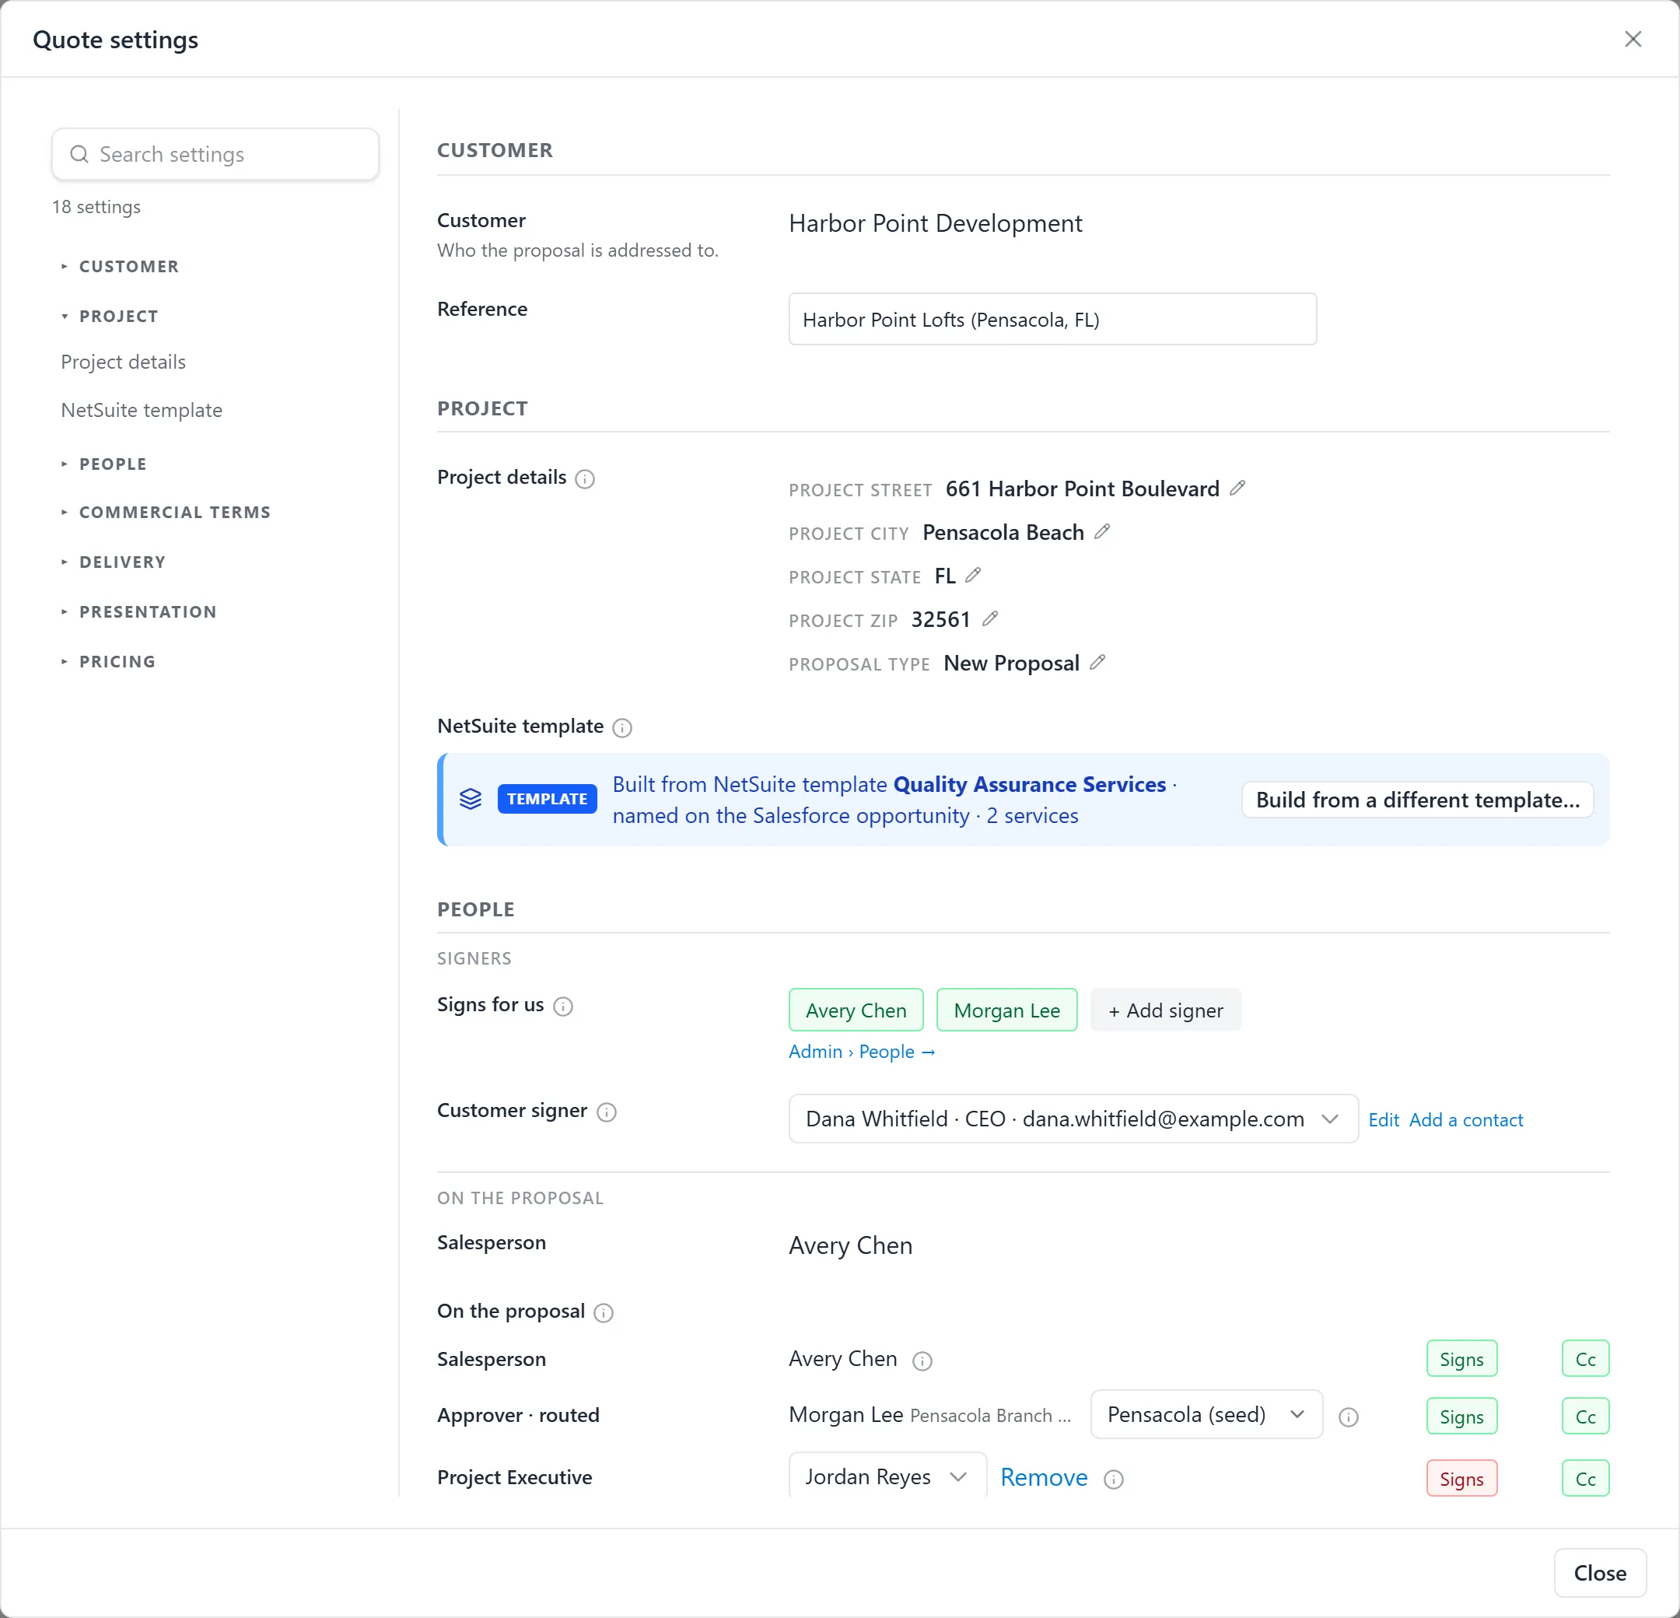The height and width of the screenshot is (1618, 1680).
Task: Expand the DELIVERY sidebar section
Action: (x=113, y=562)
